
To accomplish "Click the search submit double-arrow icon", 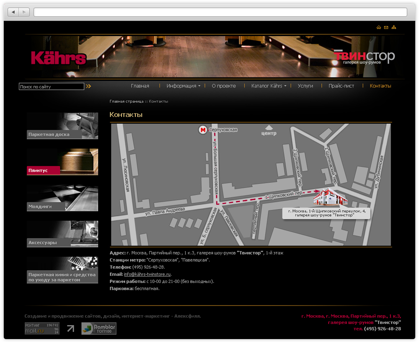I will pyautogui.click(x=88, y=86).
